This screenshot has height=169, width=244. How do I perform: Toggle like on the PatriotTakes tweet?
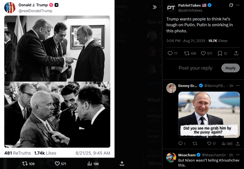coord(203,53)
